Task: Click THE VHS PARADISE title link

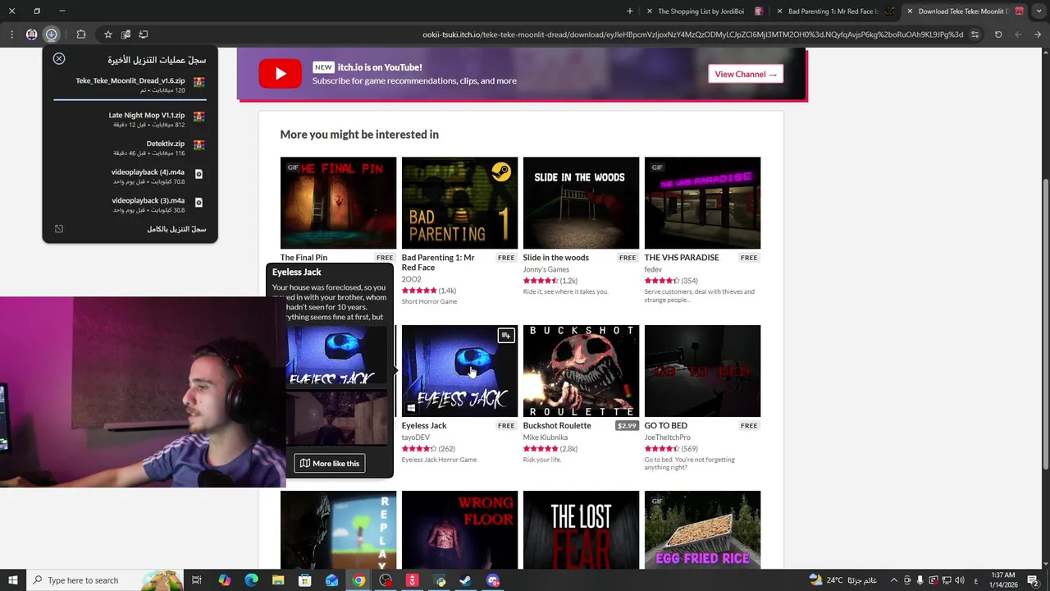Action: (x=682, y=258)
